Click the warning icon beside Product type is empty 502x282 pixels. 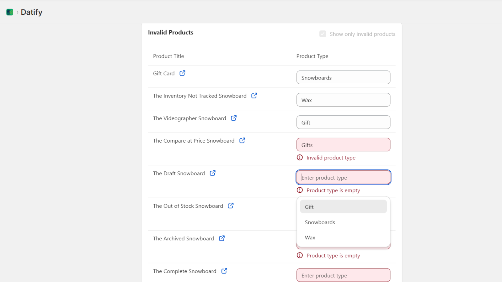(300, 190)
